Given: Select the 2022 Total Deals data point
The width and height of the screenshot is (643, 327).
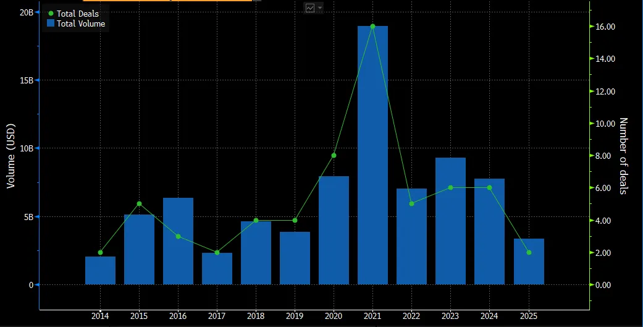Looking at the screenshot, I should pyautogui.click(x=412, y=203).
